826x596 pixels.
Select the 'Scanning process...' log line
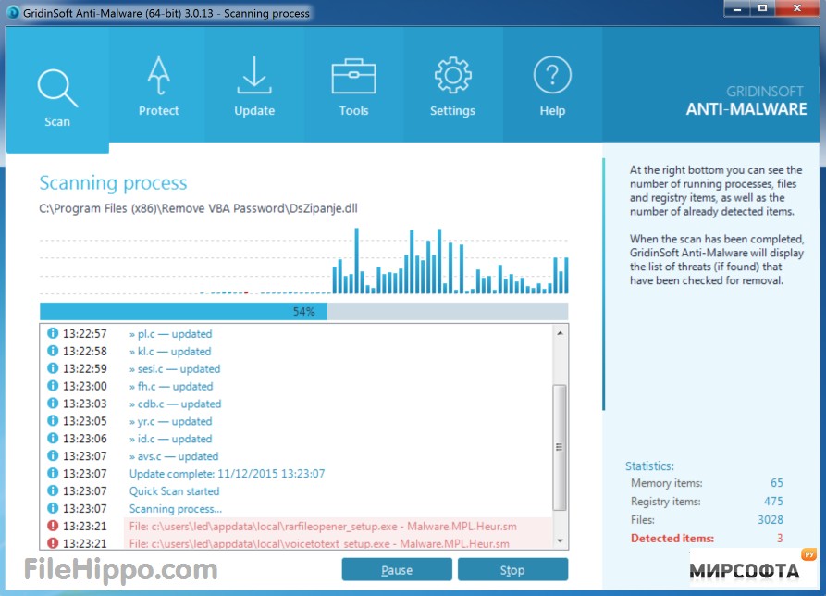click(176, 508)
